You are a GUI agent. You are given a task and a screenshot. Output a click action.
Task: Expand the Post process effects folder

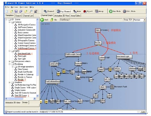[10, 61]
